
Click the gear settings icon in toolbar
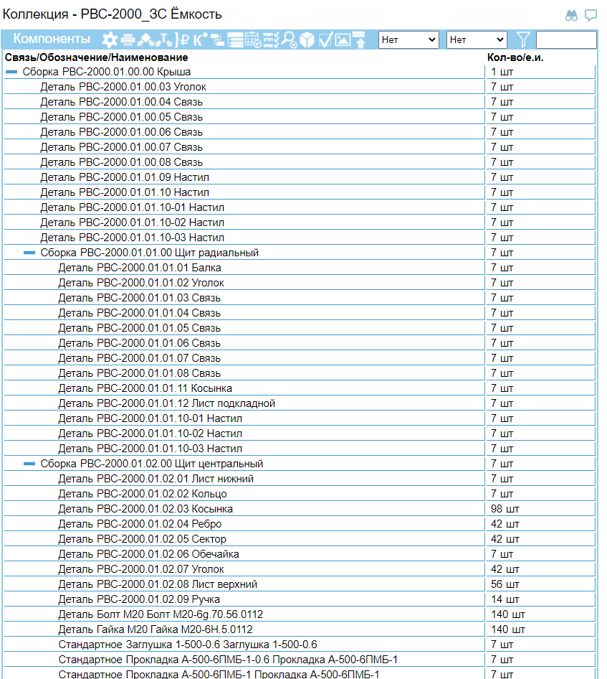click(x=110, y=40)
